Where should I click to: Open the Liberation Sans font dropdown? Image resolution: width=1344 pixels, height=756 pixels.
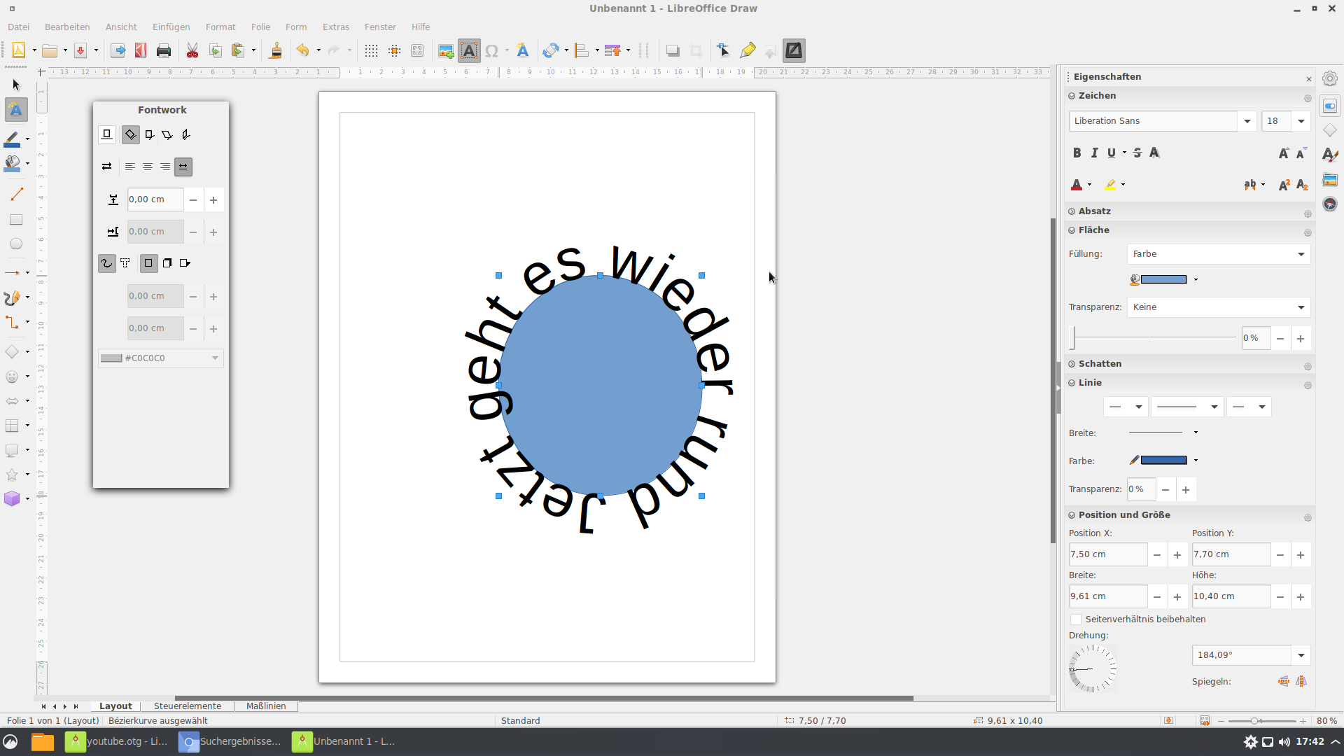coord(1247,121)
